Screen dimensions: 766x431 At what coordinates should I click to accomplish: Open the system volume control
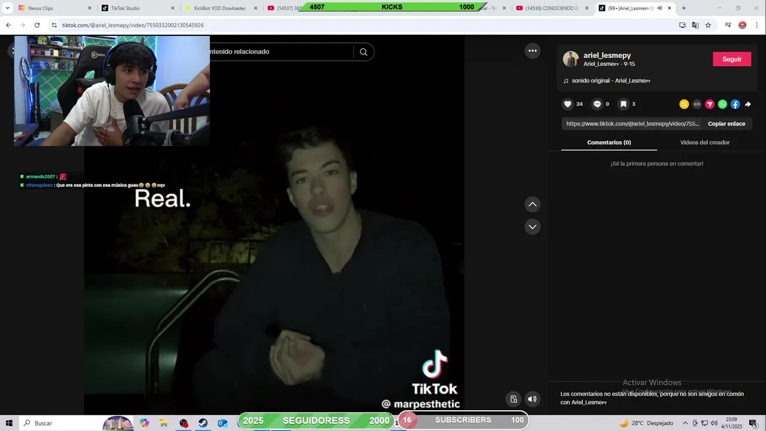click(714, 423)
